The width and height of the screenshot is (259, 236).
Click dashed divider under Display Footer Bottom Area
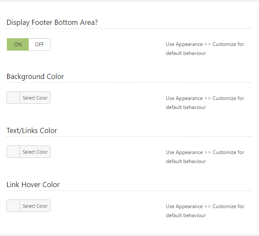(128, 29)
